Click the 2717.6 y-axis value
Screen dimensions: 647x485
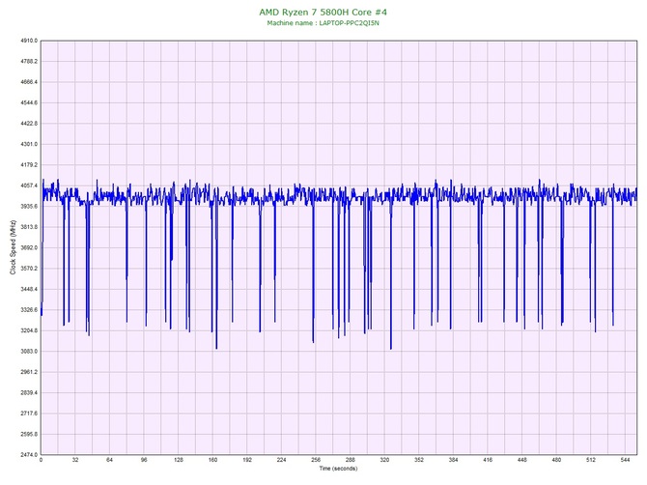(x=29, y=414)
